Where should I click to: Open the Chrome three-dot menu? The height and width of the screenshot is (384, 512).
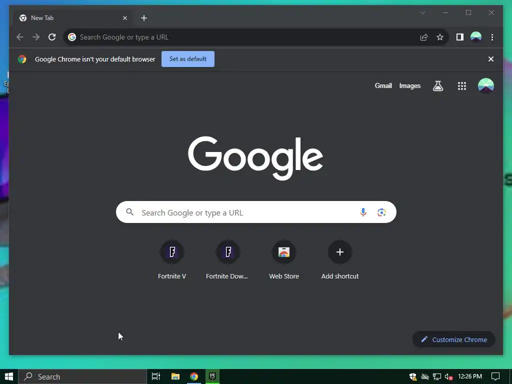click(492, 37)
